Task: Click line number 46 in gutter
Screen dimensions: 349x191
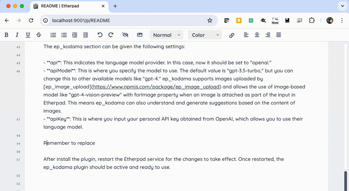Action: coord(18,71)
